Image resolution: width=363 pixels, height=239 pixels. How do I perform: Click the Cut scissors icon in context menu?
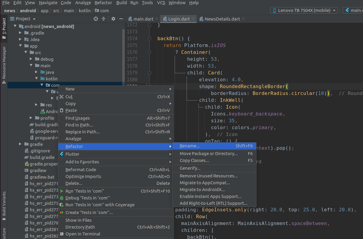tap(62, 97)
